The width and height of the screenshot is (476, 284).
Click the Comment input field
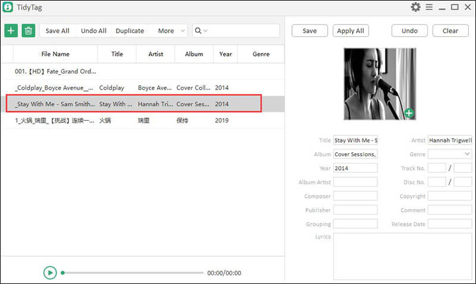450,210
